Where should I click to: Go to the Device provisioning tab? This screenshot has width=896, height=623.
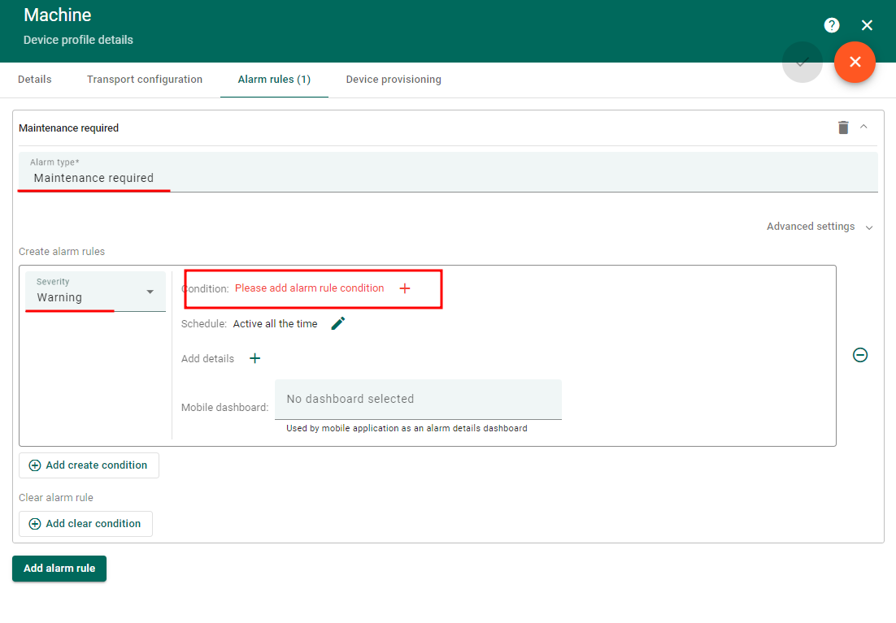[394, 80]
